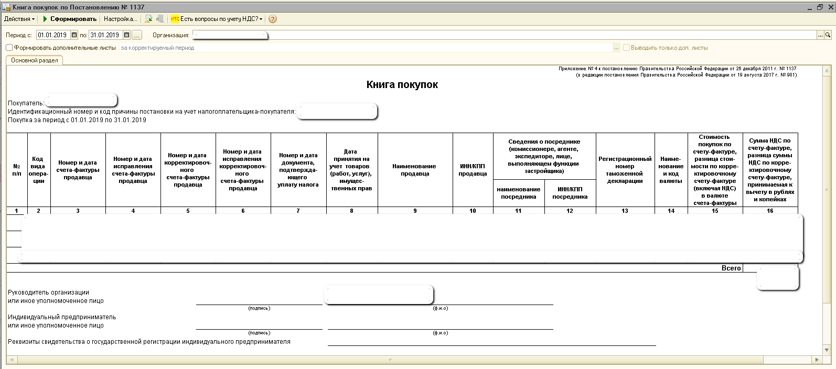The image size is (836, 369).
Task: Click the № п/п column header
Action: (x=17, y=170)
